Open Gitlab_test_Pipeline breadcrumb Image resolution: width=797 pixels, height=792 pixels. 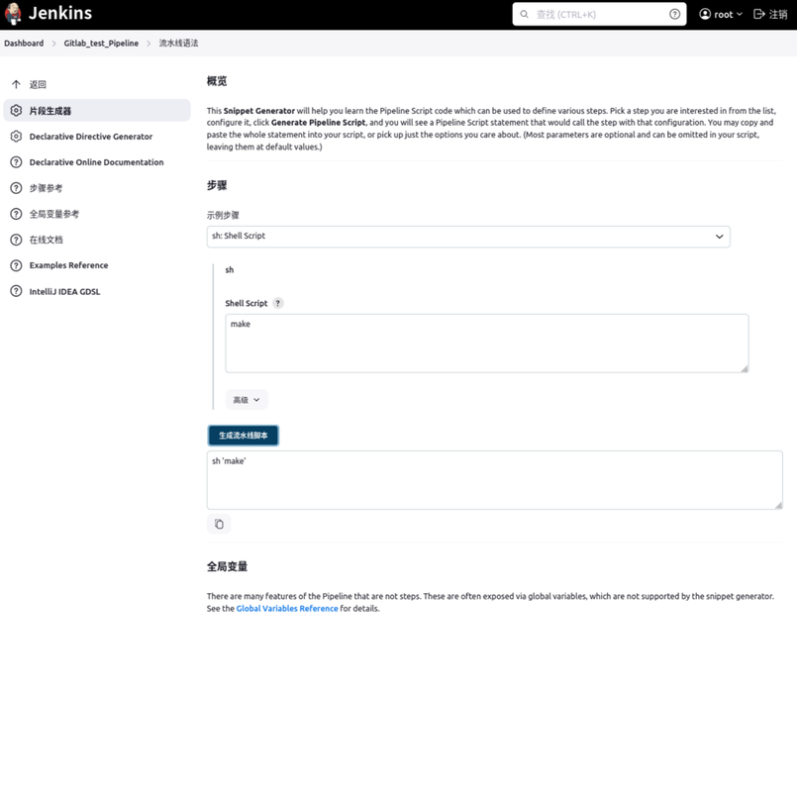click(101, 44)
